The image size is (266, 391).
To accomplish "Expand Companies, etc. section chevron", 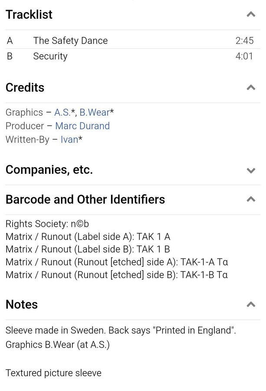I will coord(251,170).
